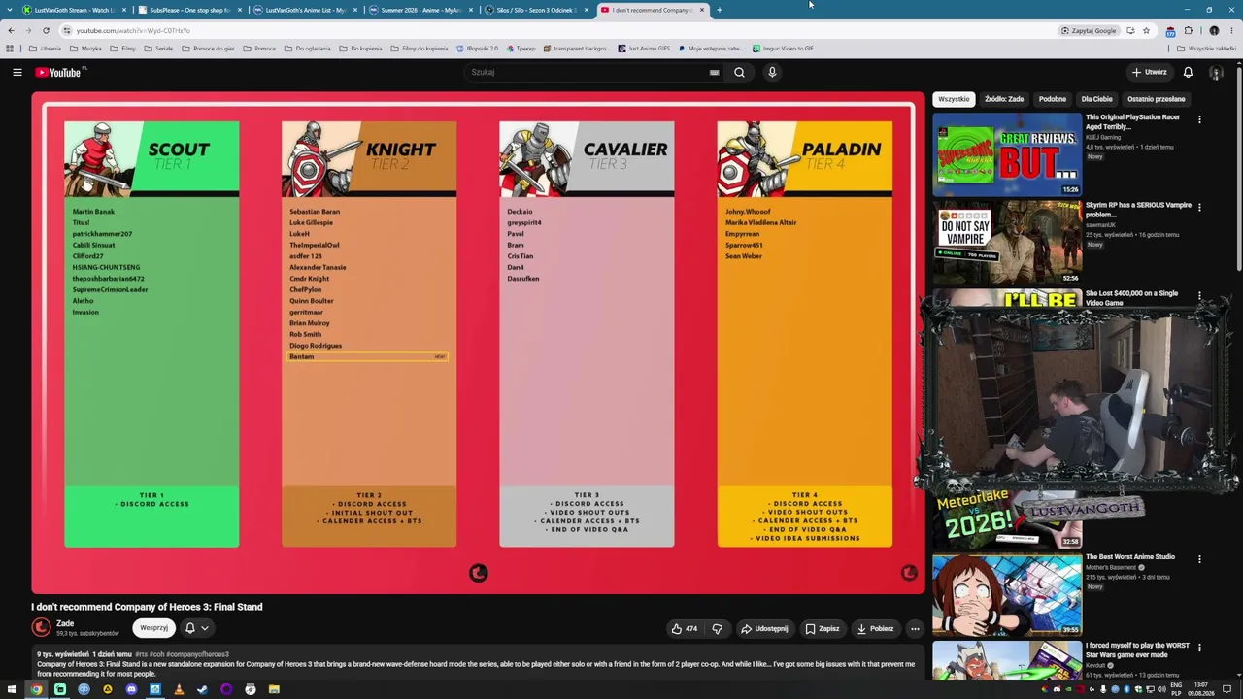
Task: Switch to the 'Summer 2026 - Anime' browser tab
Action: pos(420,10)
